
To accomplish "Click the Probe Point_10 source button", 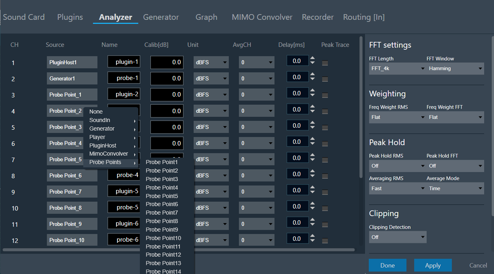I will [x=72, y=240].
